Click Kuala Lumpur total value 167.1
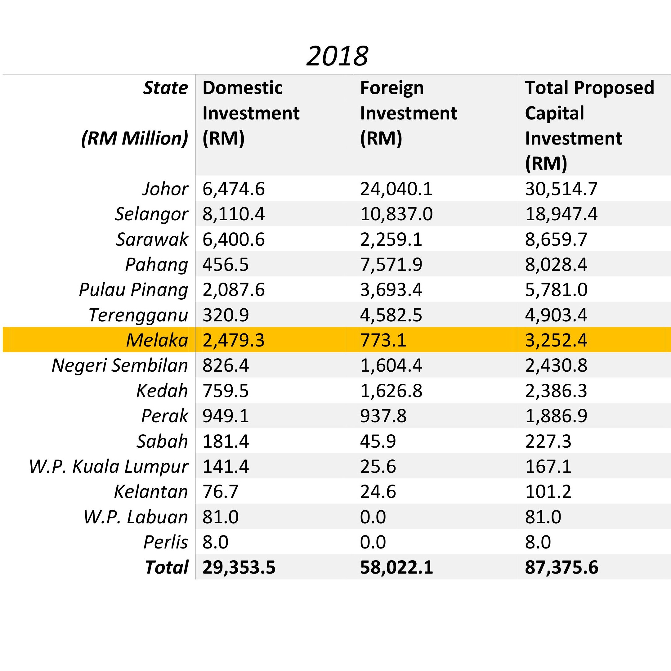This screenshot has height=671, width=671. pyautogui.click(x=548, y=466)
